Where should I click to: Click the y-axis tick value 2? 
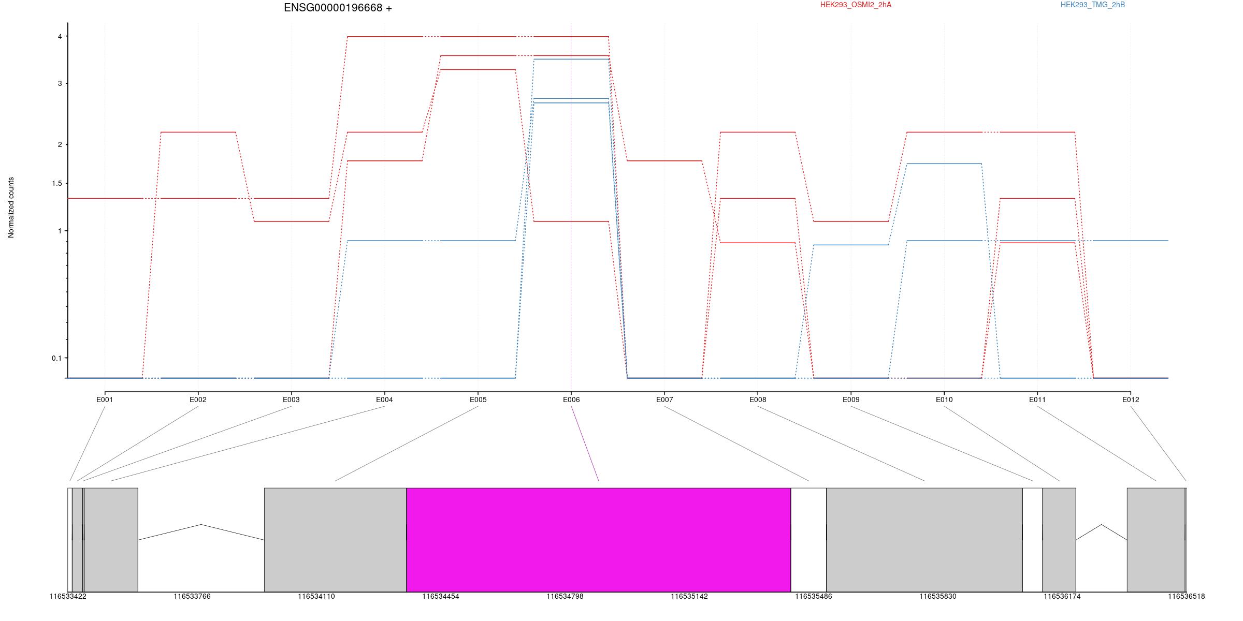(x=60, y=144)
